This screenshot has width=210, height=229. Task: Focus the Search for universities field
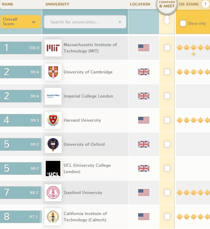pos(85,22)
